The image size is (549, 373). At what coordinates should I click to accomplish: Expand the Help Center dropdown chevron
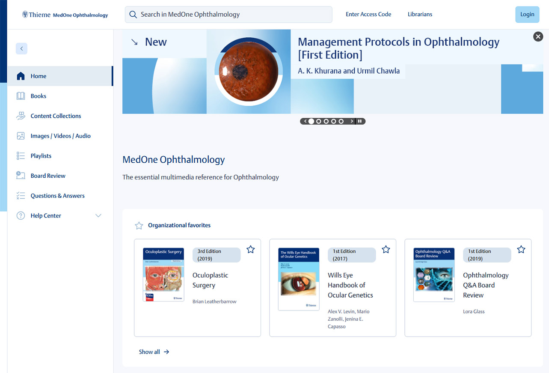(x=98, y=215)
